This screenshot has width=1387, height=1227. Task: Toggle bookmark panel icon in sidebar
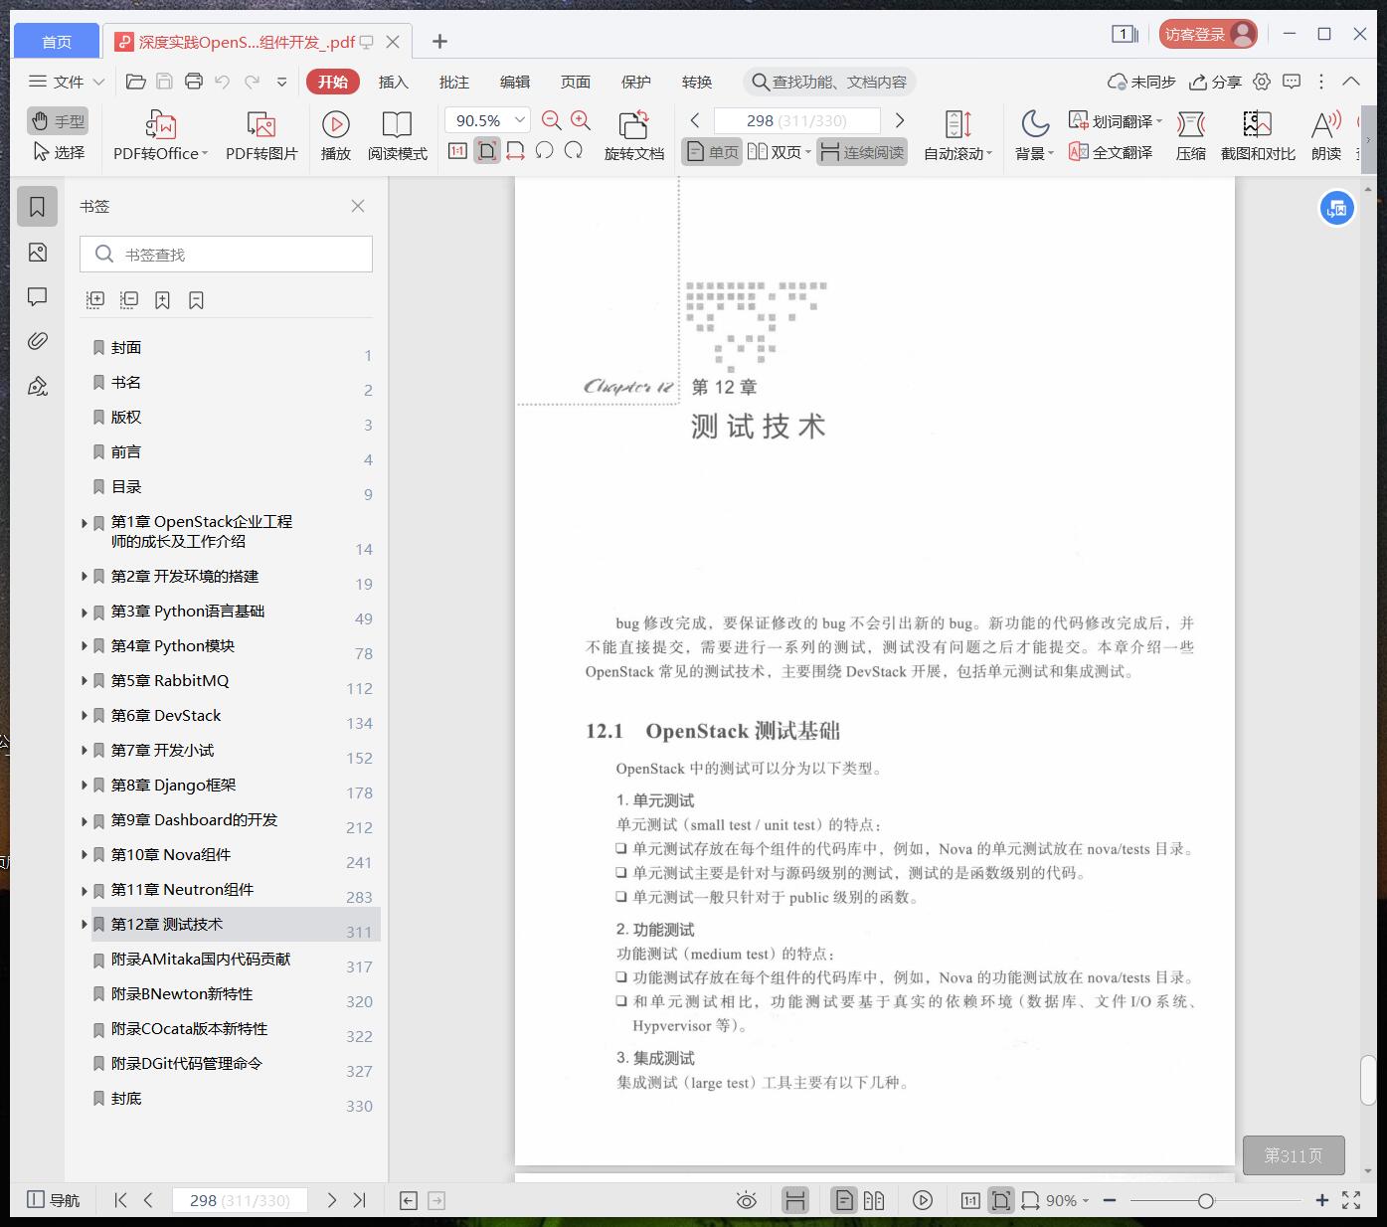(x=38, y=207)
